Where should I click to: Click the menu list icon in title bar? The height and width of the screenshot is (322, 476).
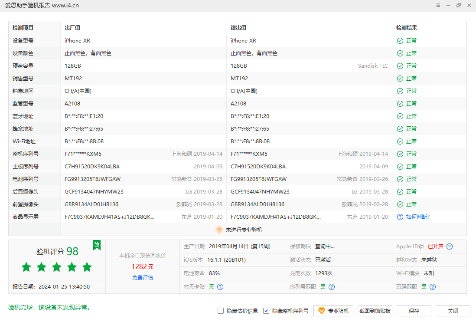tap(437, 5)
